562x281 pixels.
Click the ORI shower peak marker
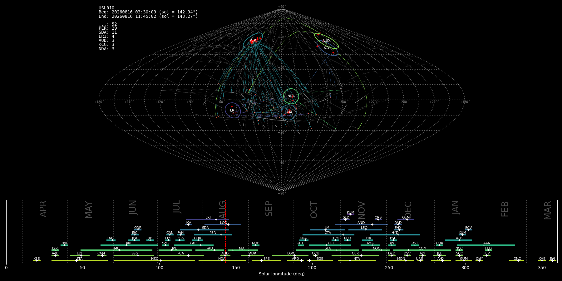326,245
